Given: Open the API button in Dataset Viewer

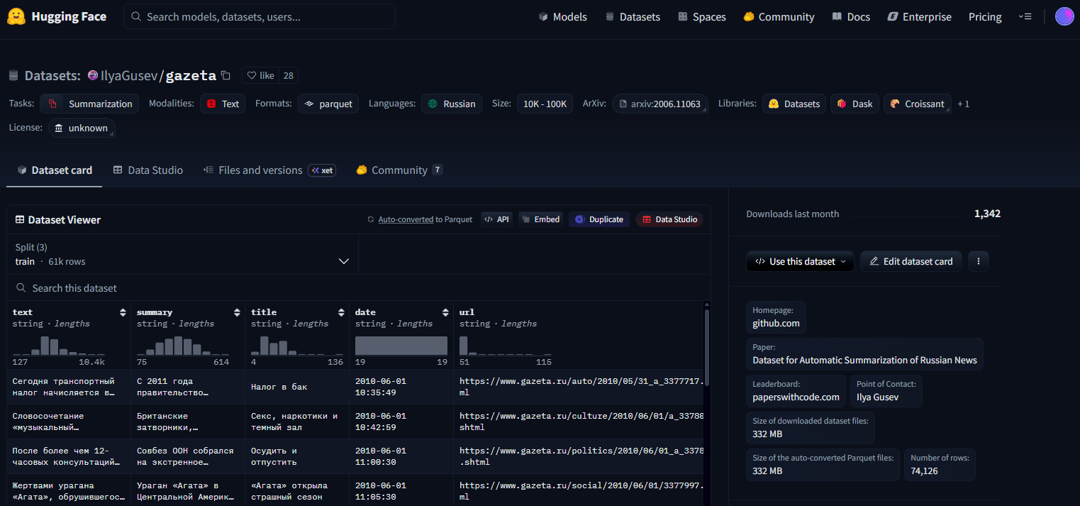Looking at the screenshot, I should click(496, 220).
